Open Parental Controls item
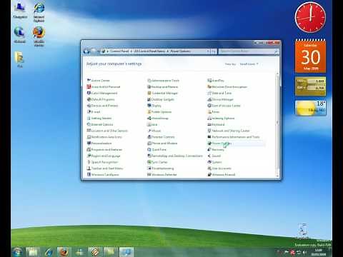The height and width of the screenshot is (257, 343). pyautogui.click(x=161, y=137)
